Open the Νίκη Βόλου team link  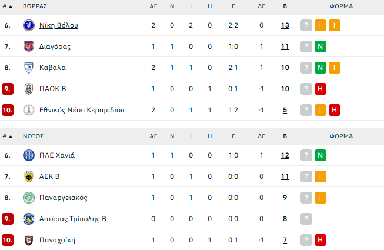(x=59, y=25)
